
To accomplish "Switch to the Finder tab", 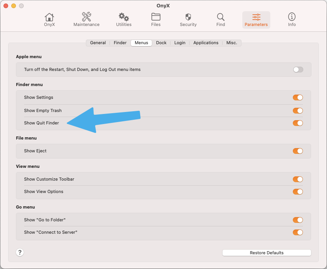I will coord(120,43).
